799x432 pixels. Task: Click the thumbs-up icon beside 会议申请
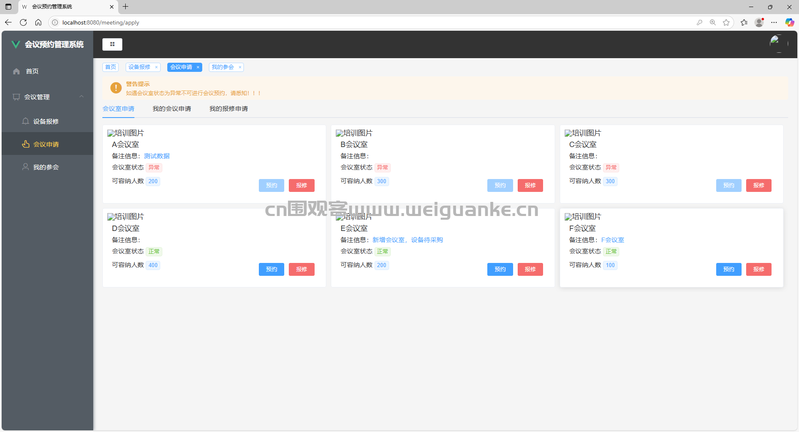coord(25,144)
